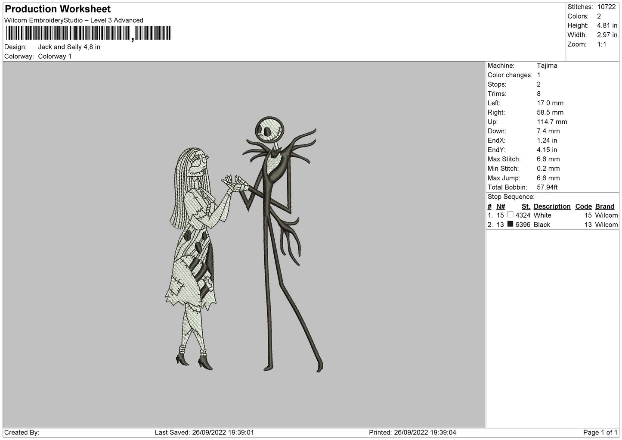This screenshot has height=440, width=622.
Task: Select the 'Black' thread description
Action: tap(542, 225)
